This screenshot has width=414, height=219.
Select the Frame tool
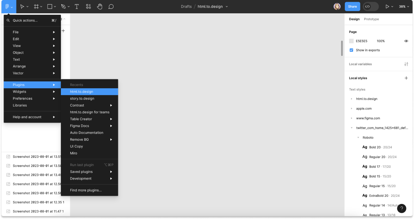coord(36,6)
